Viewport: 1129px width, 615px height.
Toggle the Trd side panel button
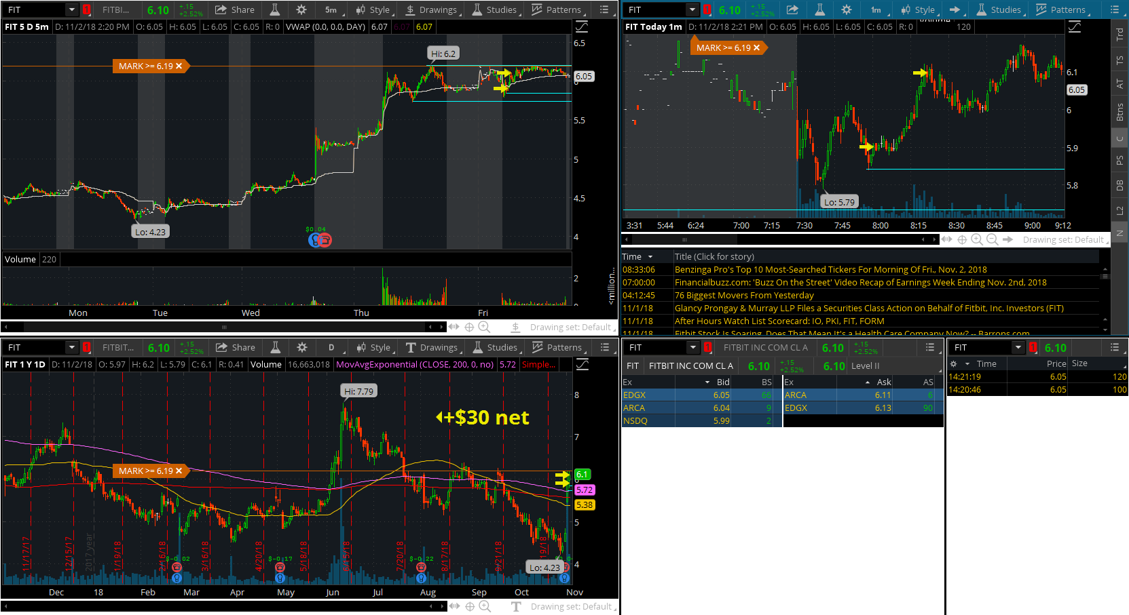click(1119, 35)
